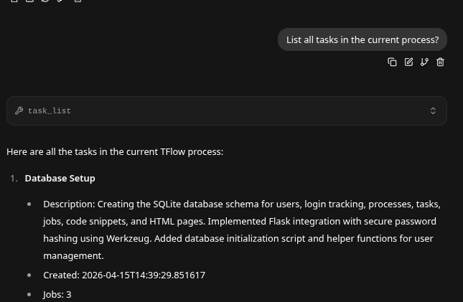Delete the 'List all tasks' user message

pos(441,62)
